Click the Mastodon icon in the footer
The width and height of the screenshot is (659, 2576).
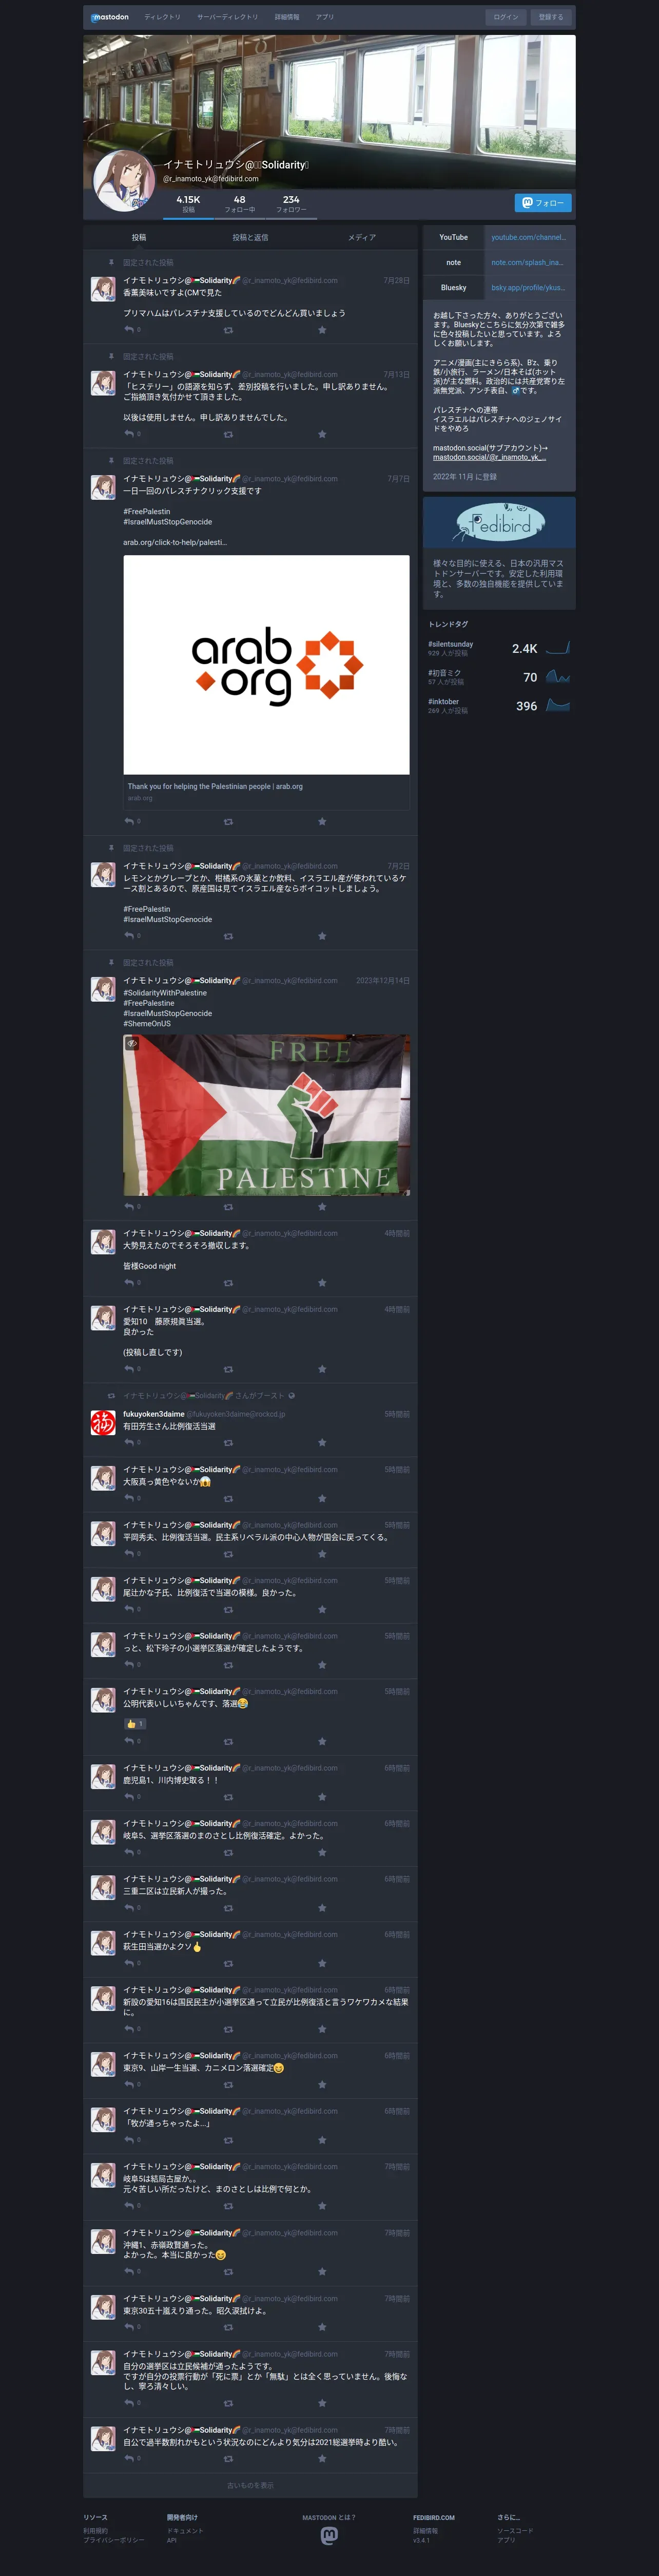329,2535
